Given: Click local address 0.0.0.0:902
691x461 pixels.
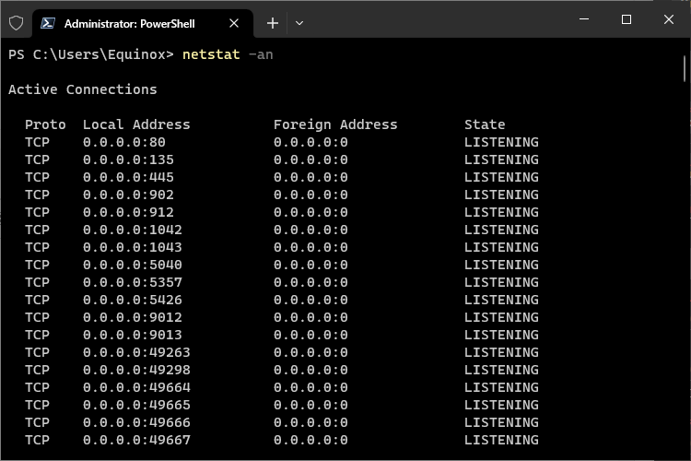Looking at the screenshot, I should click(128, 195).
